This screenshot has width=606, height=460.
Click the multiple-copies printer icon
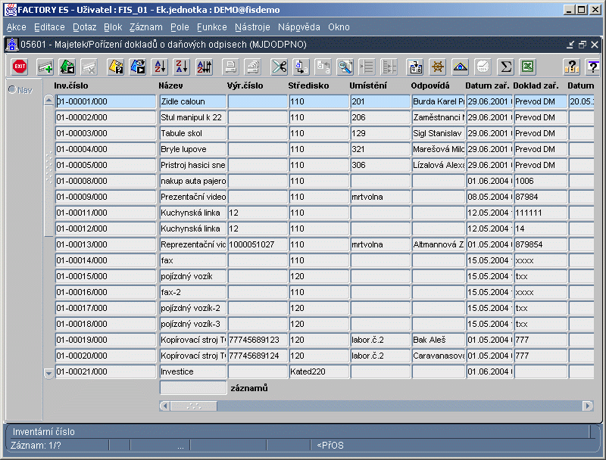[253, 67]
